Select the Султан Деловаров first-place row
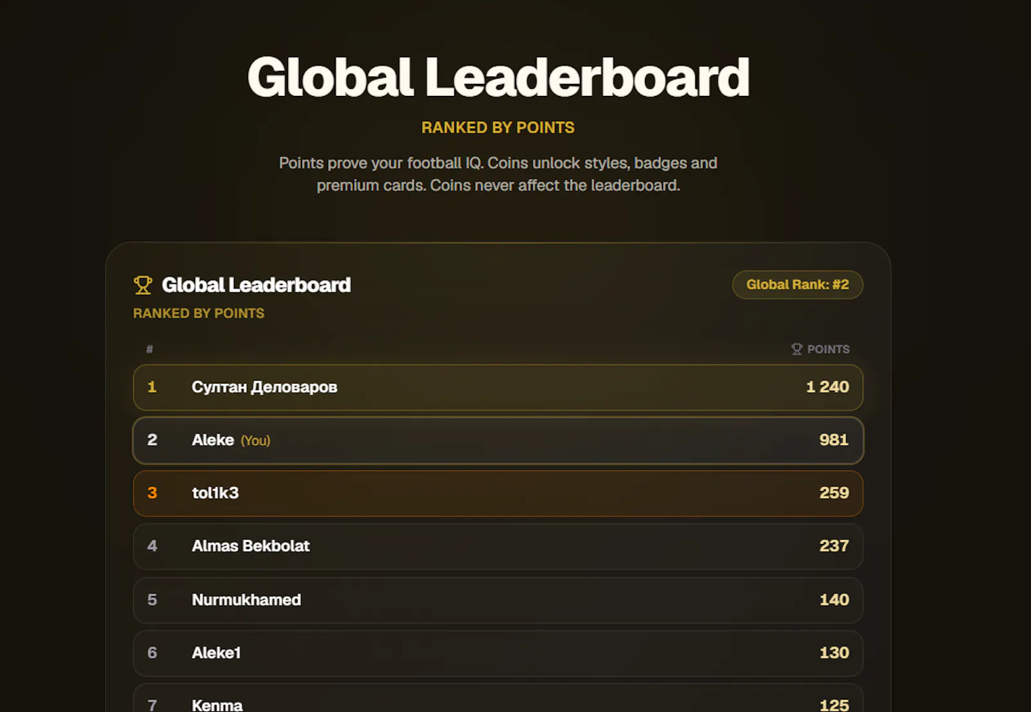 tap(498, 388)
